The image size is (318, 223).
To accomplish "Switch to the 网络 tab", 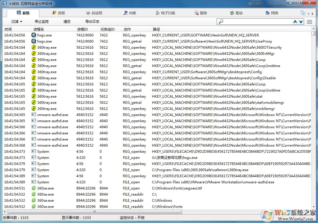I will [x=272, y=13].
